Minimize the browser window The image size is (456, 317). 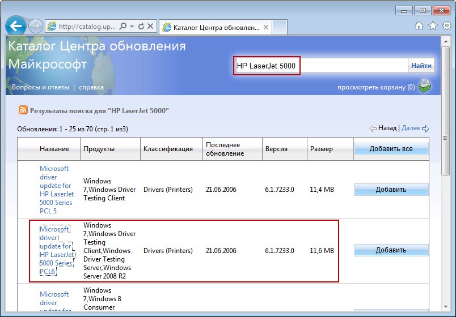coord(404,11)
